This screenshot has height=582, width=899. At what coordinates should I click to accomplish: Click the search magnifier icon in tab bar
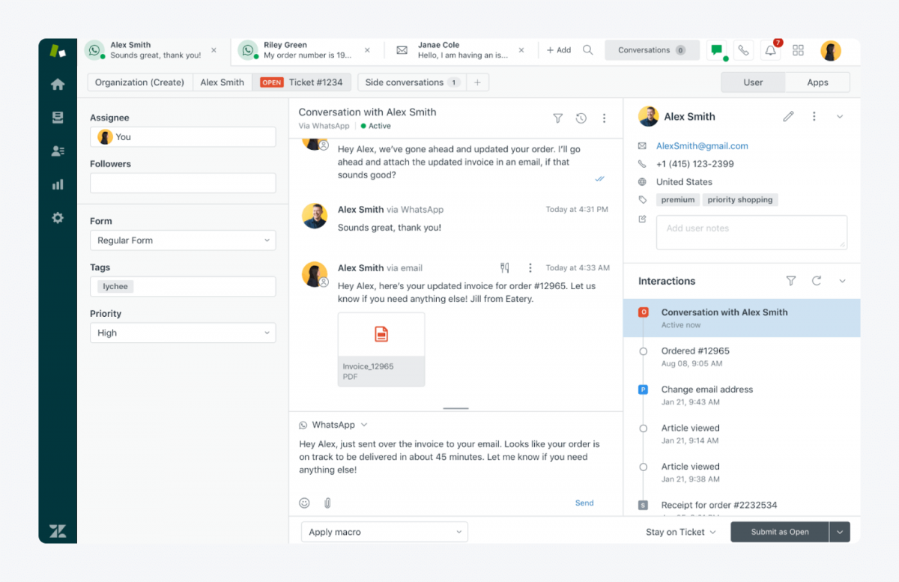588,50
